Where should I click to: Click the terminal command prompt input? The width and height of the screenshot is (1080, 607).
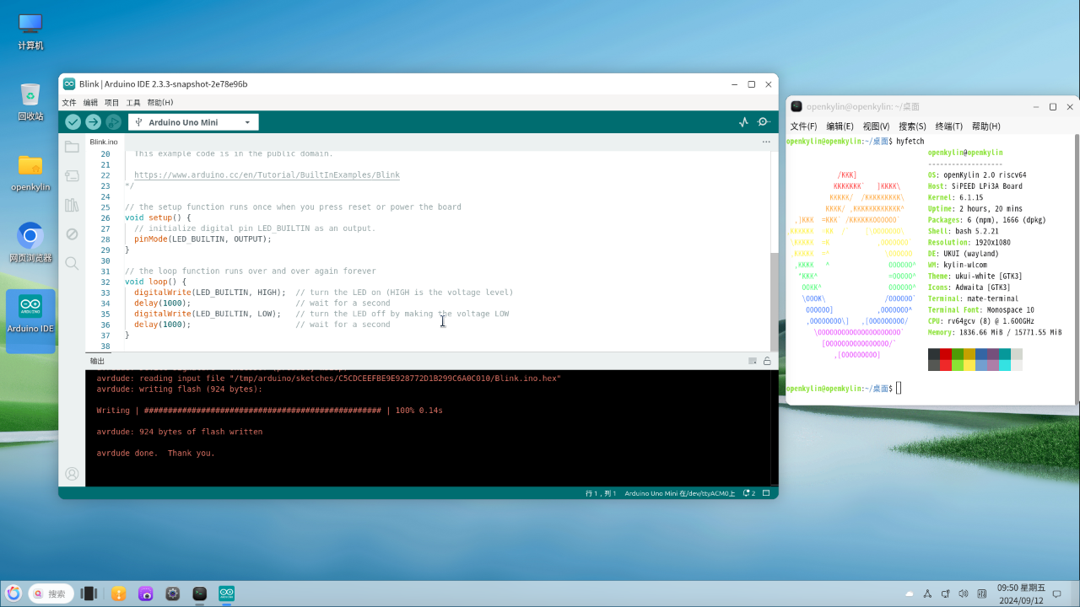899,388
